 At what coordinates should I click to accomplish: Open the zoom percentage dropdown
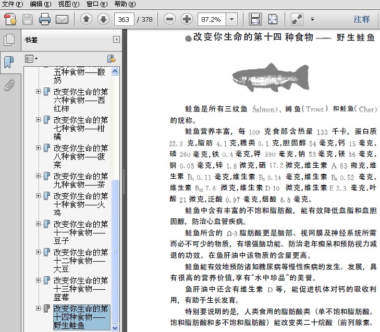click(231, 20)
